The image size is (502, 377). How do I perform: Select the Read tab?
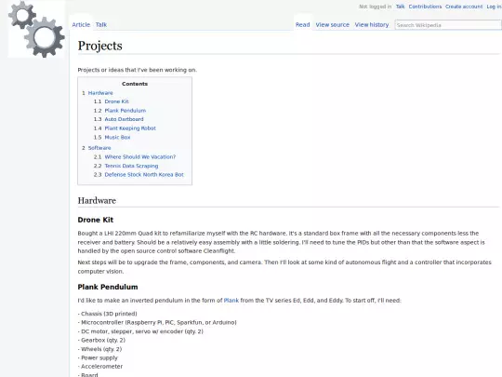point(302,25)
